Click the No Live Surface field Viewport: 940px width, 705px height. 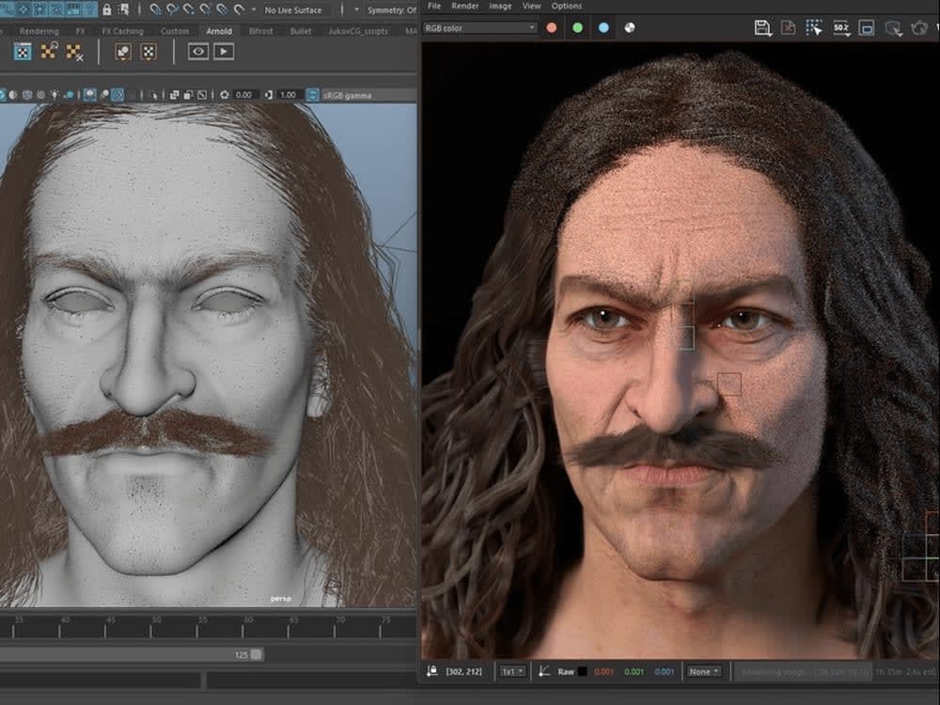pos(293,10)
